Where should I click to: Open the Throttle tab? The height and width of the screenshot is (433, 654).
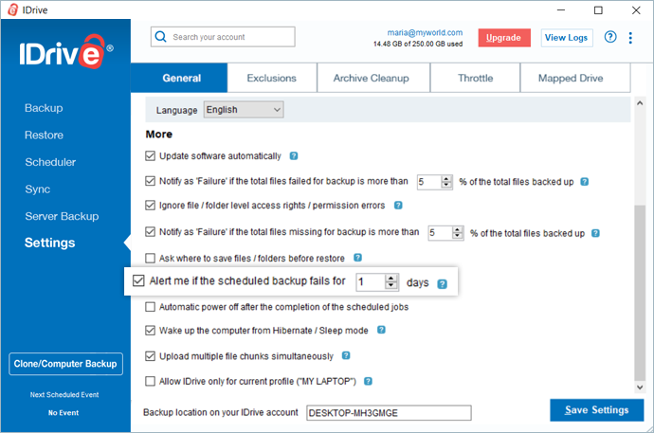[x=475, y=78]
